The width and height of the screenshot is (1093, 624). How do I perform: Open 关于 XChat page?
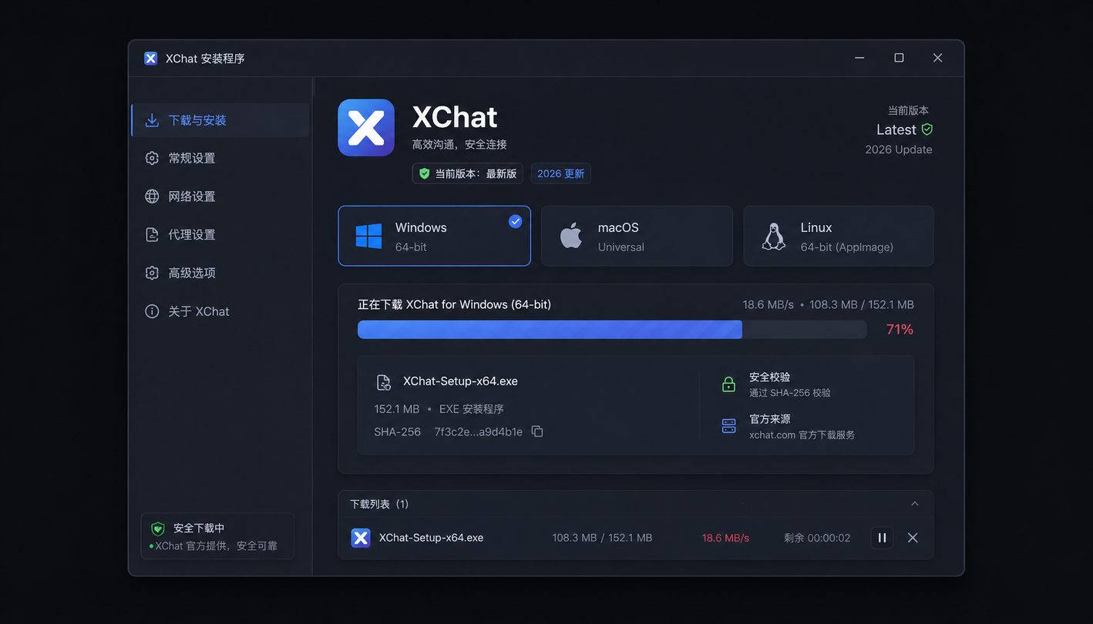pyautogui.click(x=220, y=311)
